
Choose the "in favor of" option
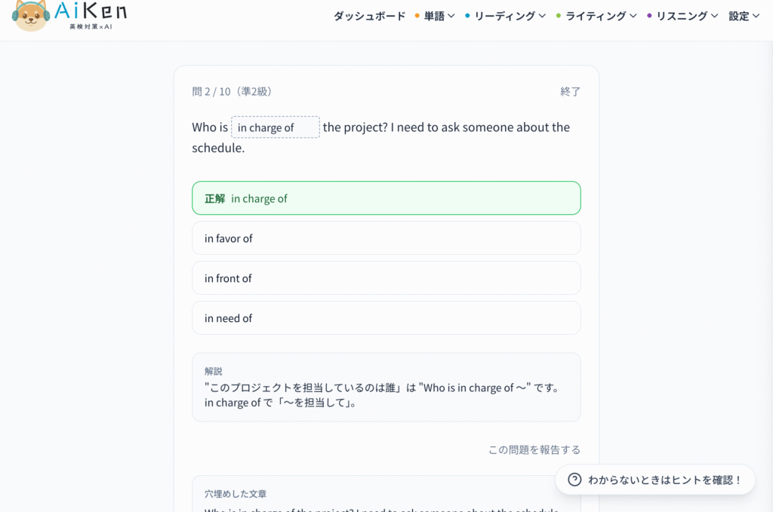(386, 238)
